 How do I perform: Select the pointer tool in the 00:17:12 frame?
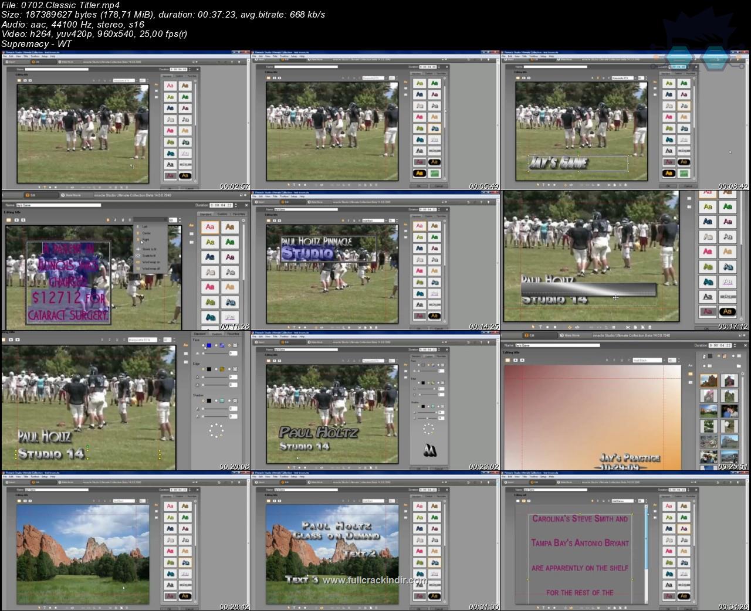533,327
